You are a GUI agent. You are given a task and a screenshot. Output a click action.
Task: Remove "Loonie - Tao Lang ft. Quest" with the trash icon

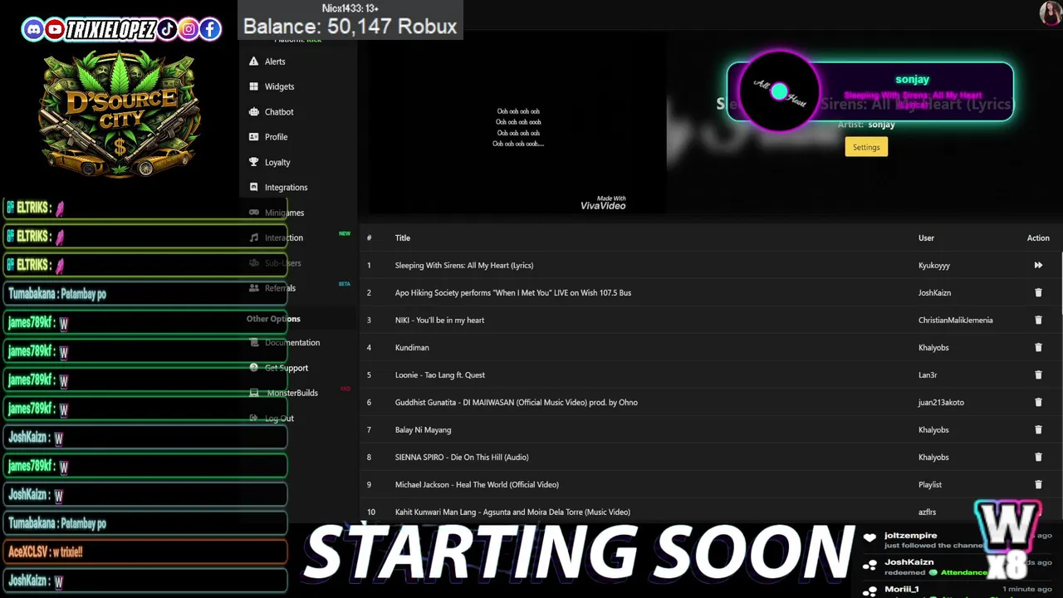1038,375
